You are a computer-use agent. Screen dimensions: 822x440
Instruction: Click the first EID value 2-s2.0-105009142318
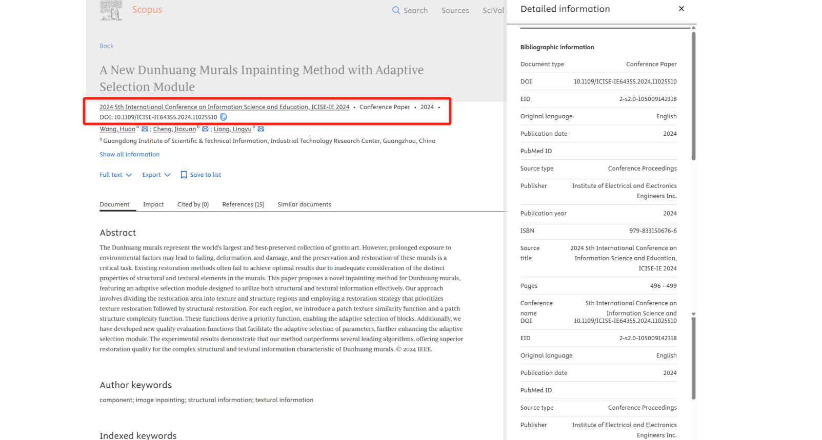tap(648, 99)
